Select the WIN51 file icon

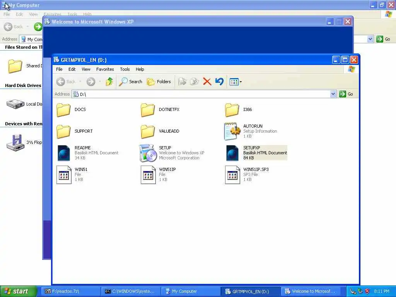(64, 175)
